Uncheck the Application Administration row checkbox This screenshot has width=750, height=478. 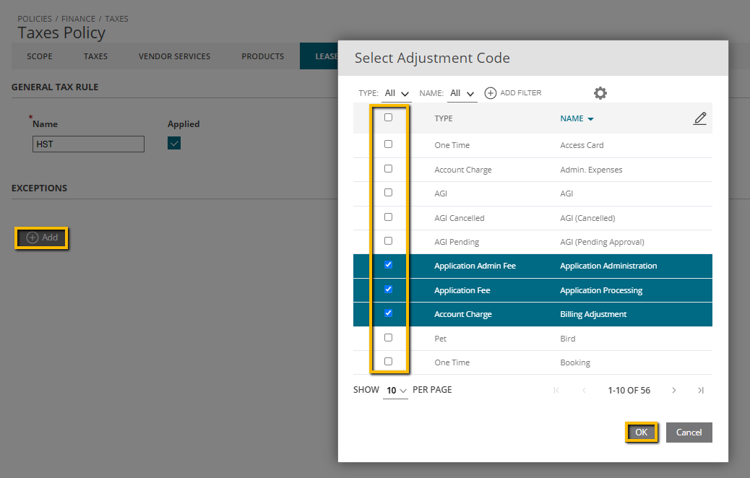[389, 265]
